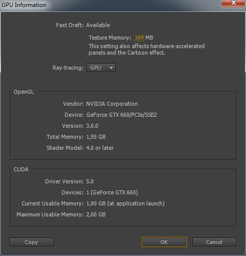This screenshot has height=256, width=246.
Task: Close the GPU Information dialog with X
Action: (233, 4)
